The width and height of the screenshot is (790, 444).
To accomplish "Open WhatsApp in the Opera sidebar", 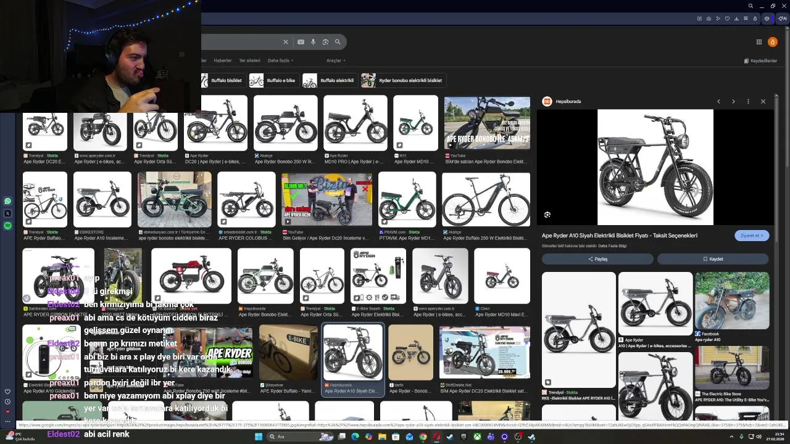I will coord(7,201).
